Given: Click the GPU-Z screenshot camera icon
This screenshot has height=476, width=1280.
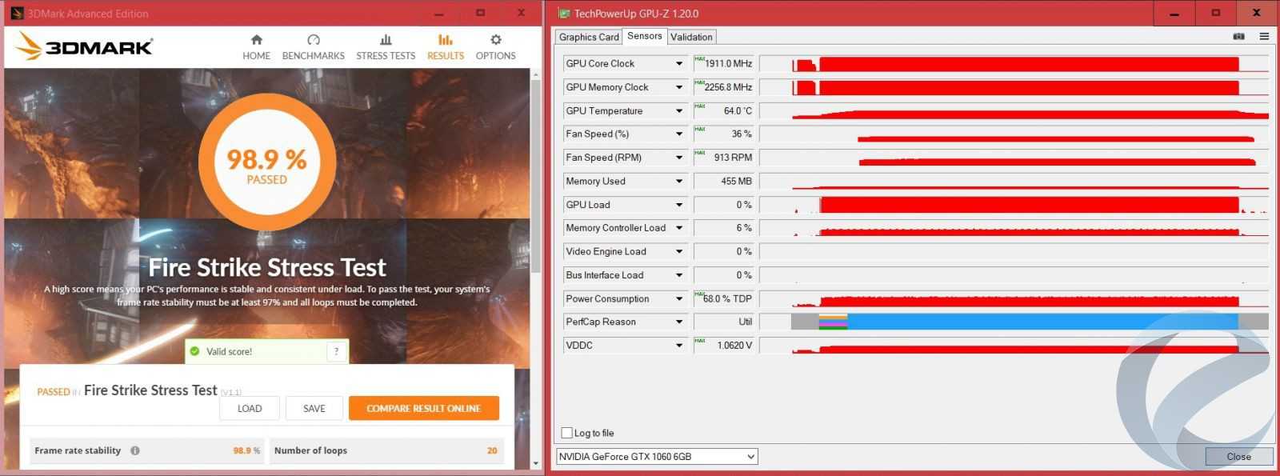Looking at the screenshot, I should tap(1238, 37).
